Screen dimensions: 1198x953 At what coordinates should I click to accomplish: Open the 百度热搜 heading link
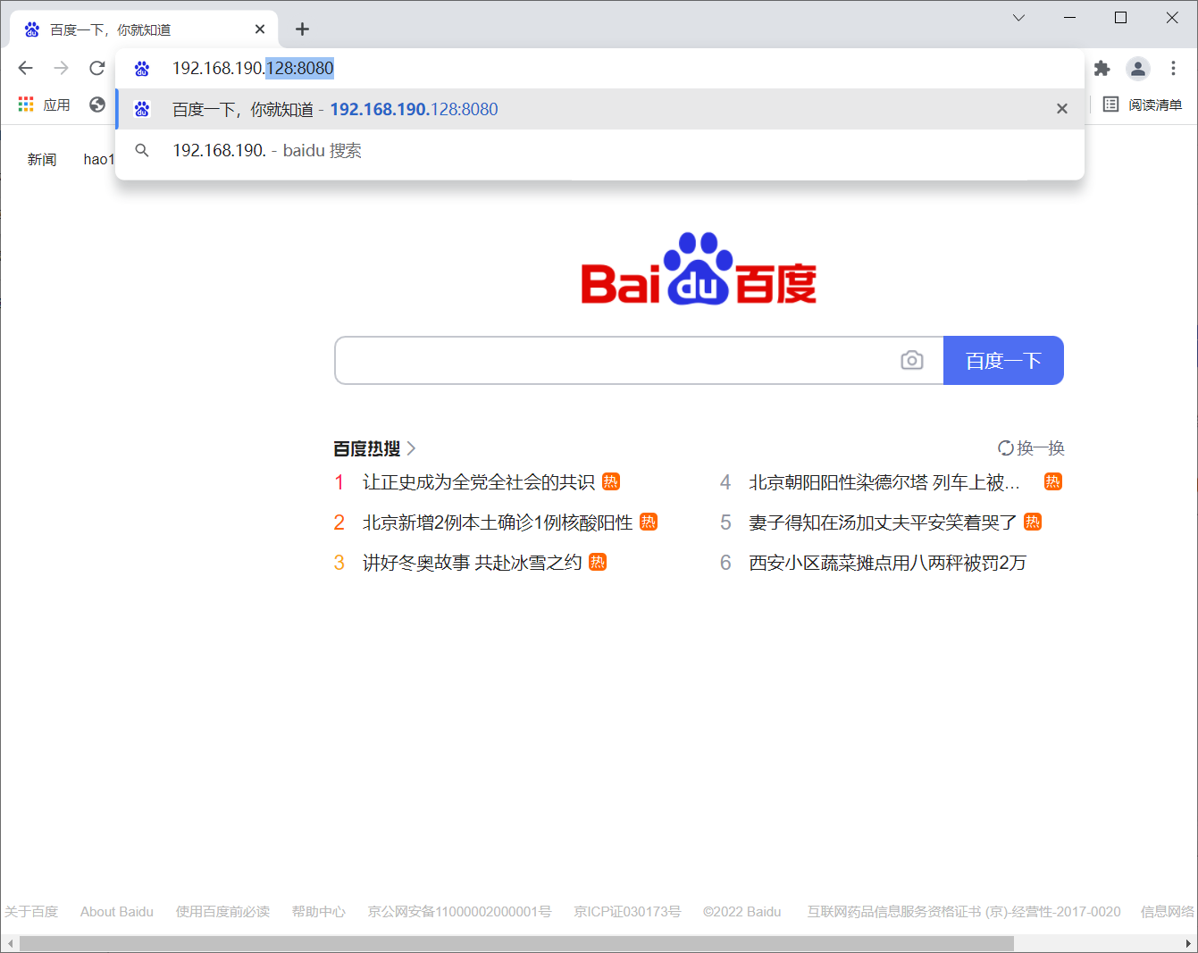[x=374, y=448]
